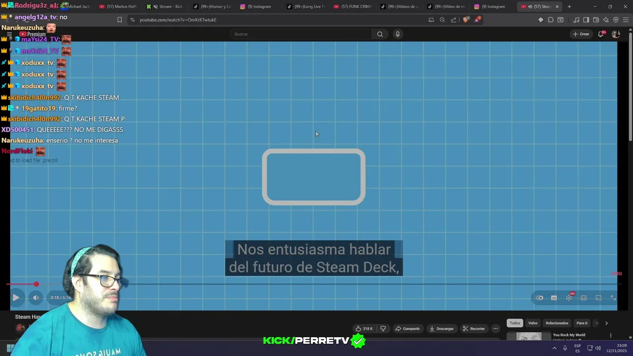
Task: Open Leo AI sparkle icon
Action: pyautogui.click(x=606, y=20)
